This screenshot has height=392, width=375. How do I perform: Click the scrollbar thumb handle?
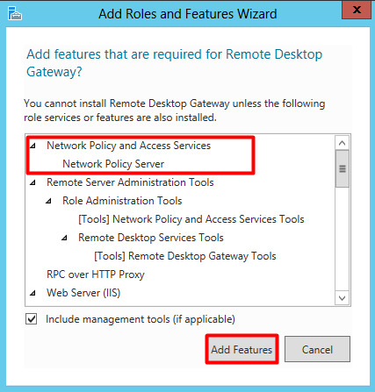[x=343, y=168]
